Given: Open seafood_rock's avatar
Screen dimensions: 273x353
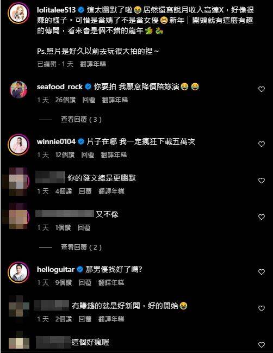Looking at the screenshot, I should [x=18, y=90].
